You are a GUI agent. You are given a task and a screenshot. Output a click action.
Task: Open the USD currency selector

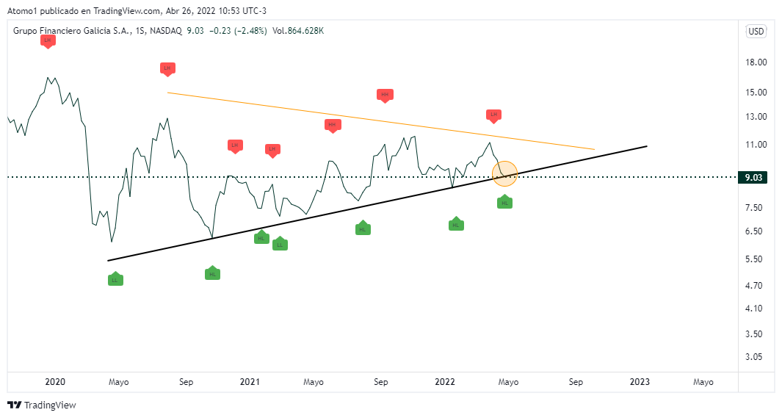(x=756, y=32)
